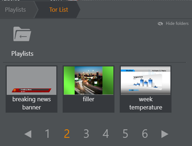Jump to page 3
This screenshot has height=146, width=192.
click(x=86, y=134)
